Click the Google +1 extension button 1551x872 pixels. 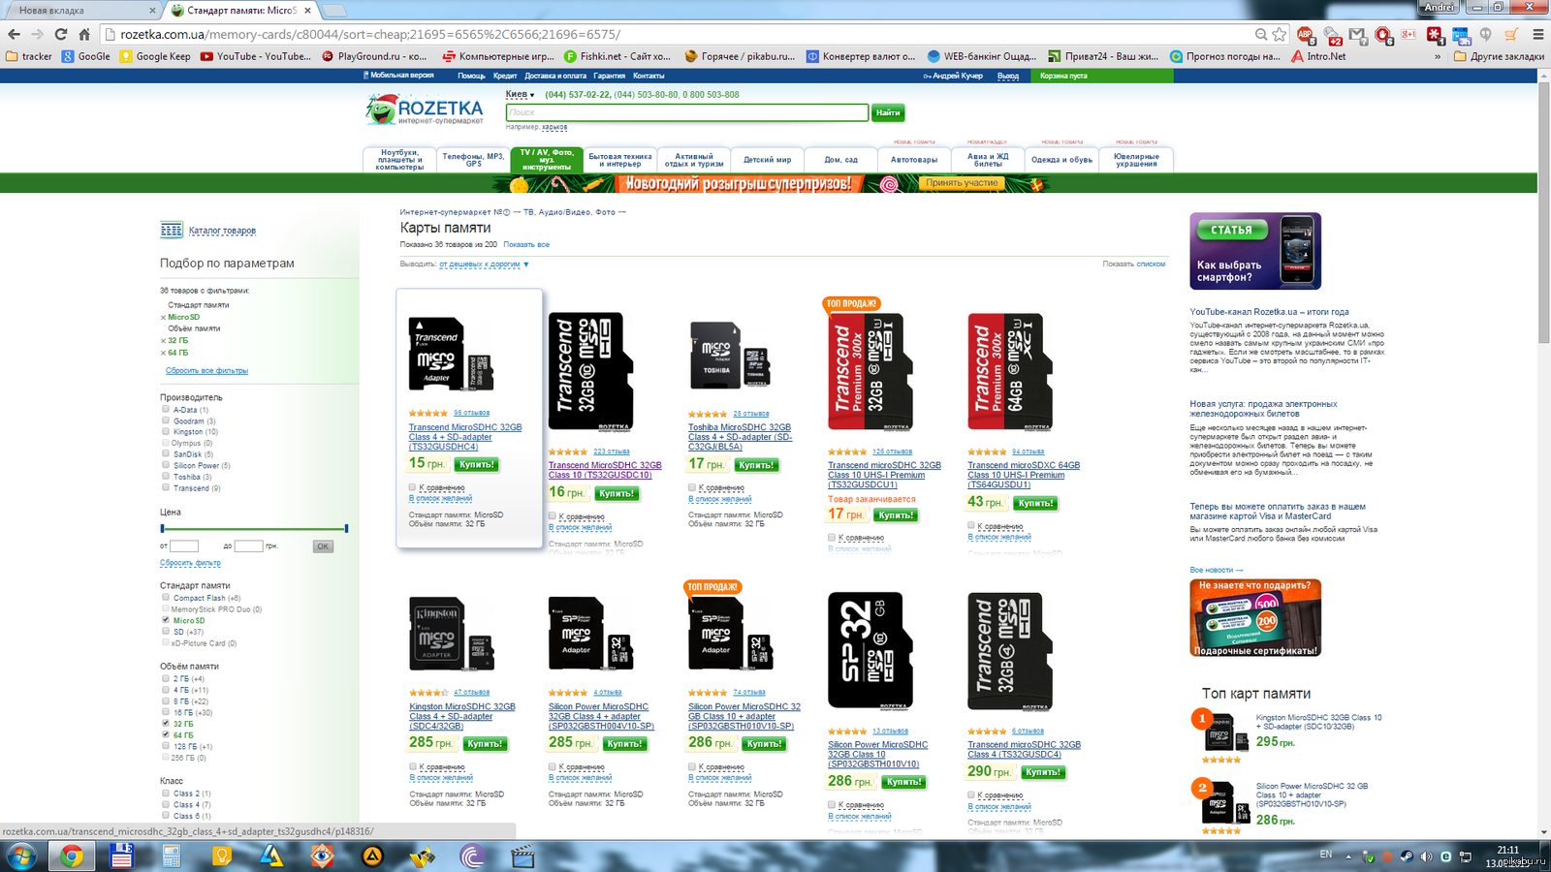(x=1409, y=34)
